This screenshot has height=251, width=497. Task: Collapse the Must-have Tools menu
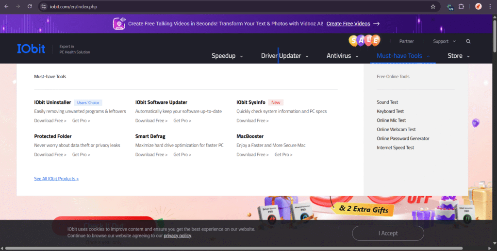[403, 56]
